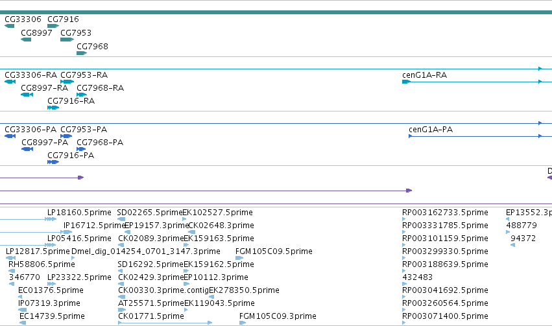Select EST RP003188639.5prime
The height and width of the screenshot is (326, 552).
[445, 264]
